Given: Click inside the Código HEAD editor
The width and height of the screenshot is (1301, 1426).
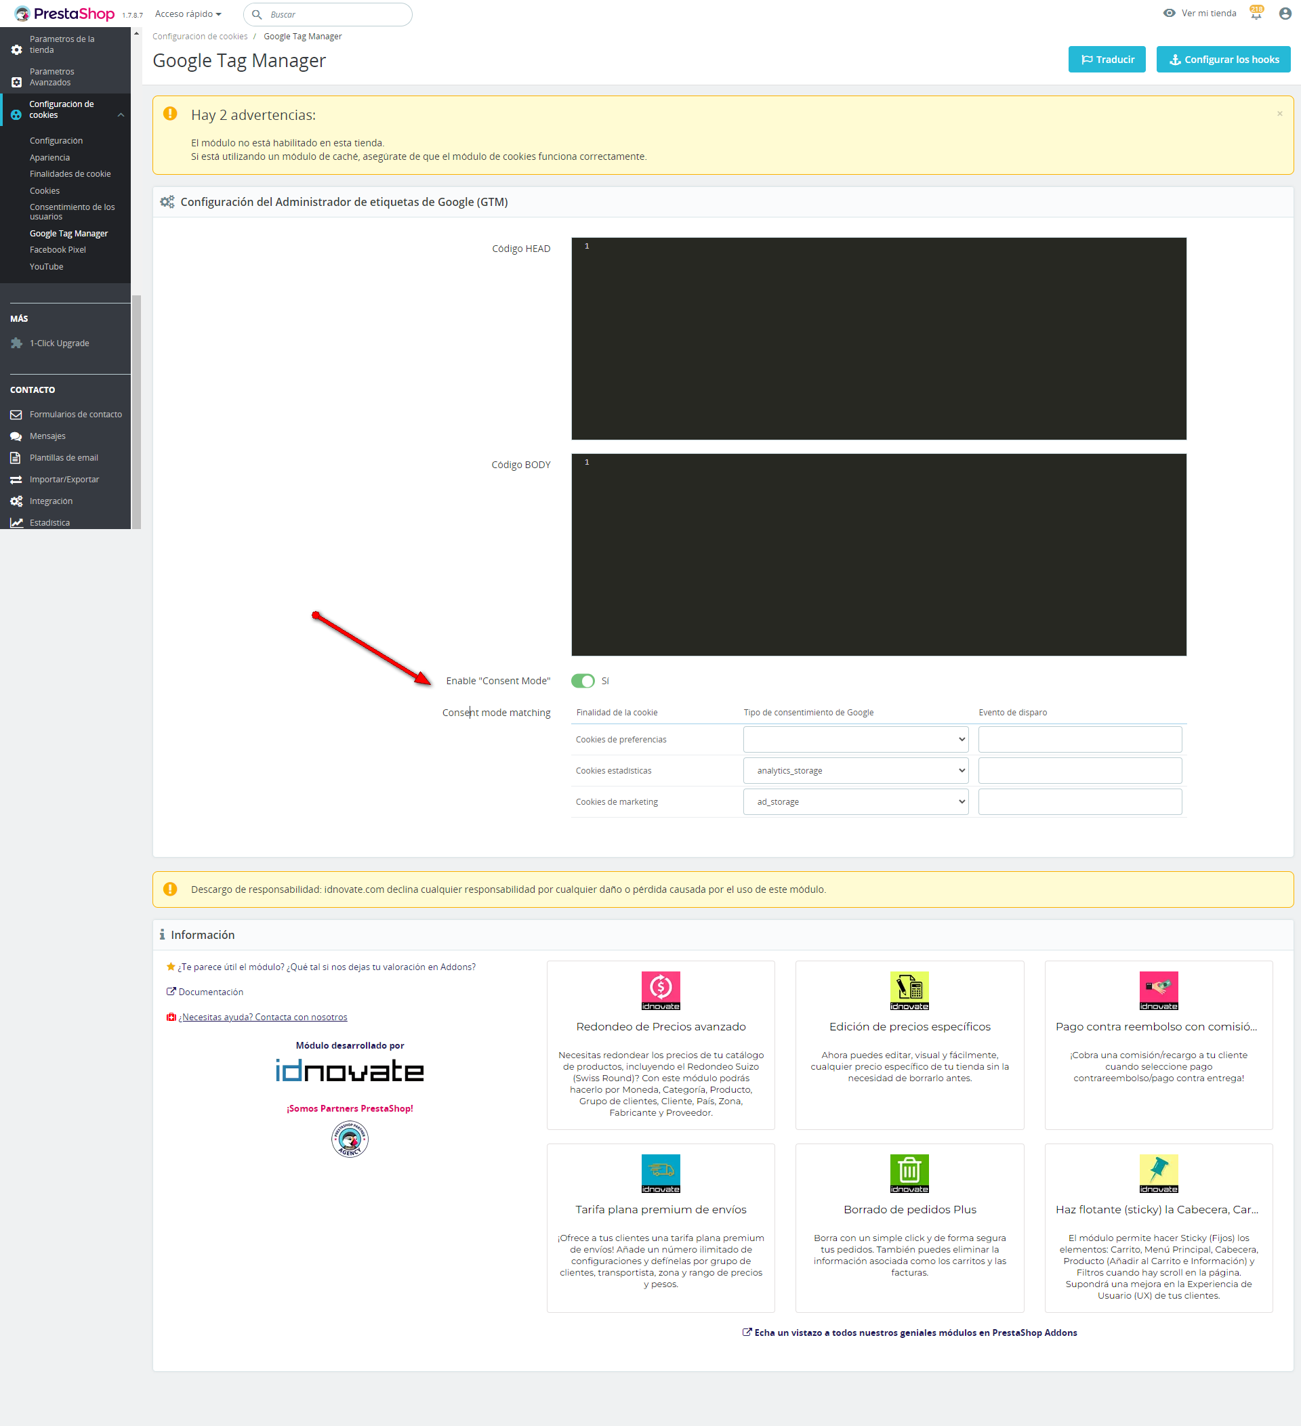Looking at the screenshot, I should point(879,338).
